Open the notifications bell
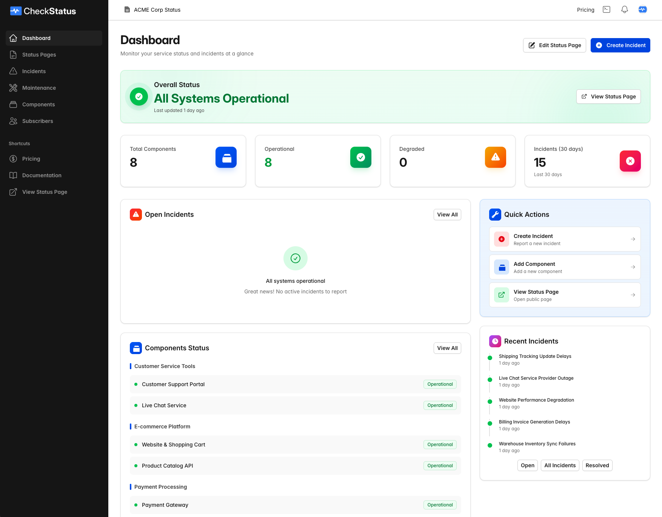 coord(625,9)
